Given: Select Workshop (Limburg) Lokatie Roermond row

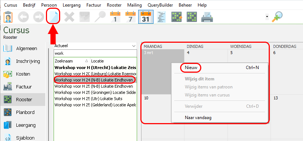Looking at the screenshot, I should [x=95, y=74].
